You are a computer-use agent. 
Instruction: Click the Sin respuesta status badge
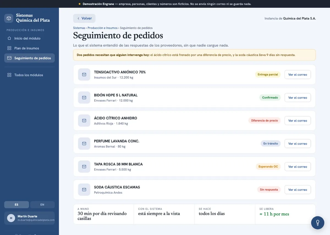pos(269,190)
